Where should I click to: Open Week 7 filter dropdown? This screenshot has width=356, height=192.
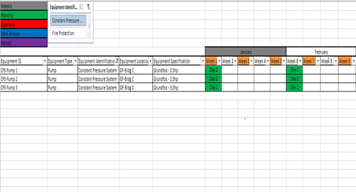318,61
